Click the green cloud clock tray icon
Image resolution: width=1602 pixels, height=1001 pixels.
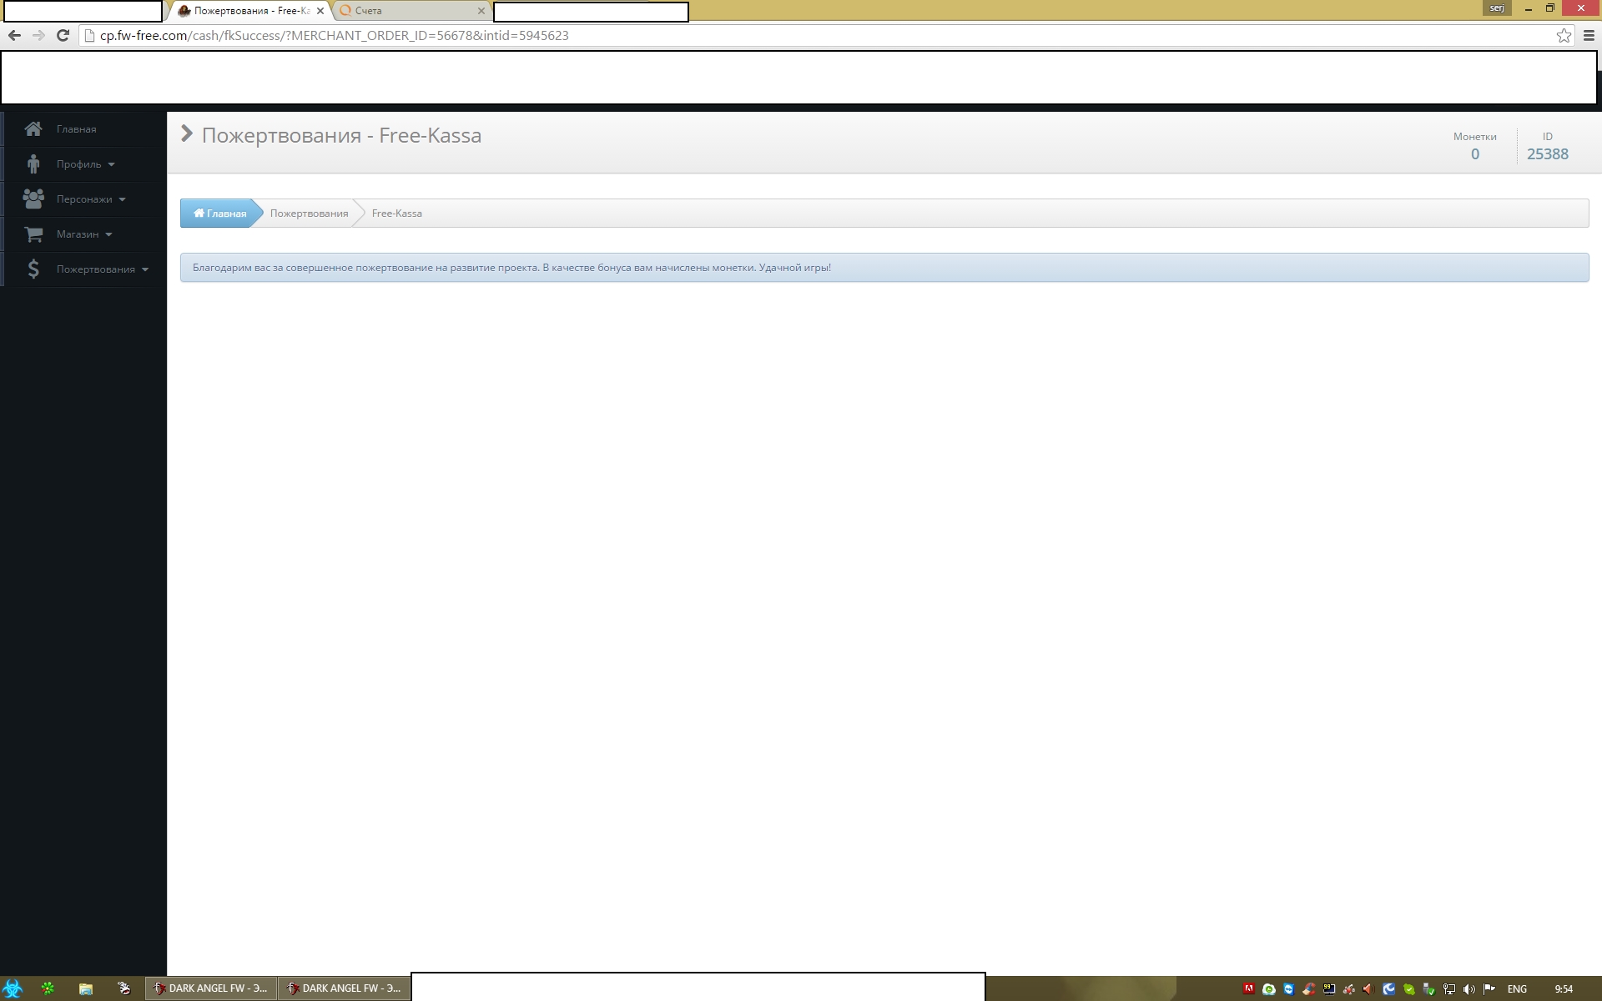1269,989
